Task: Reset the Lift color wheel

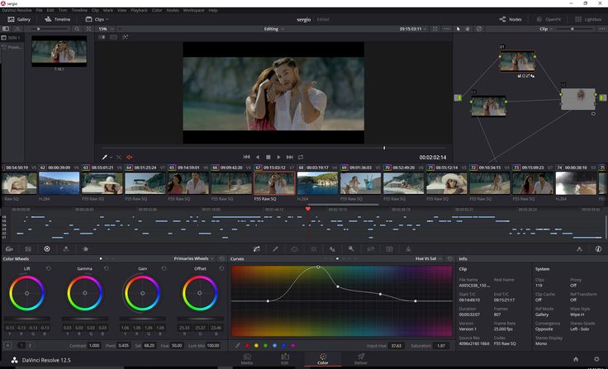Action: 48,268
